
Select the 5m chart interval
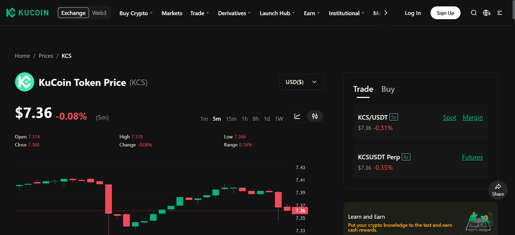click(x=217, y=119)
